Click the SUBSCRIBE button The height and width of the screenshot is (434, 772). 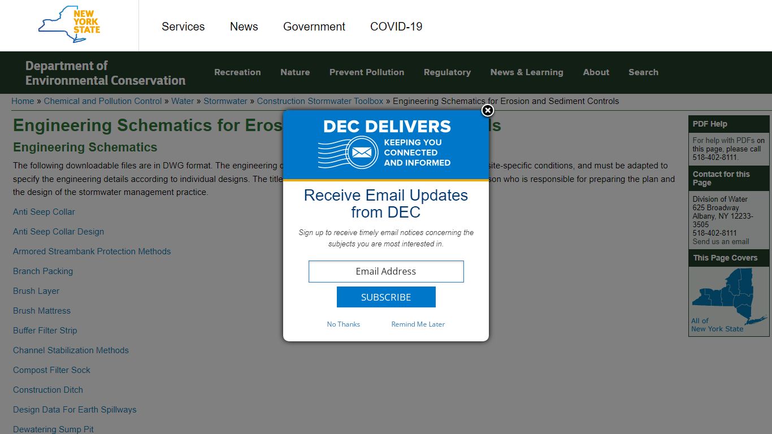pos(386,297)
